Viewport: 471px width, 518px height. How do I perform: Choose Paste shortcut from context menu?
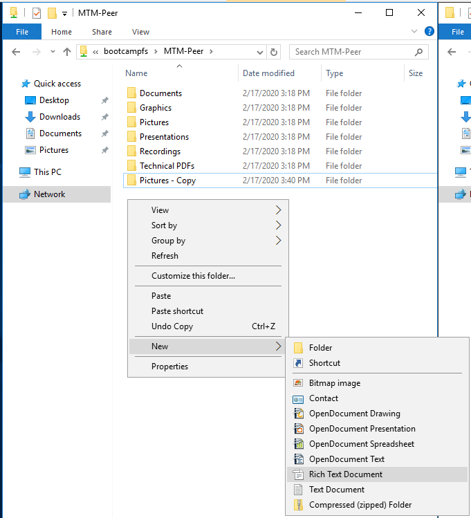tap(208, 311)
